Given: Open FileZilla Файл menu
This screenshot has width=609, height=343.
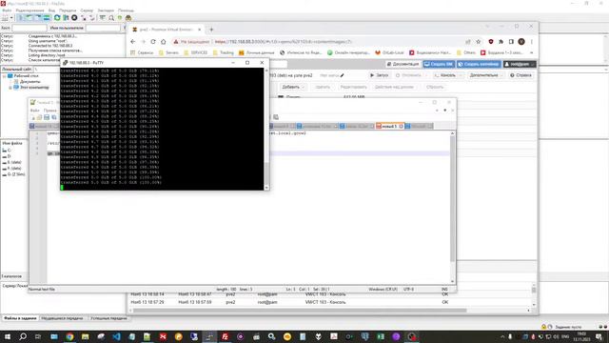Looking at the screenshot, I should click(7, 10).
